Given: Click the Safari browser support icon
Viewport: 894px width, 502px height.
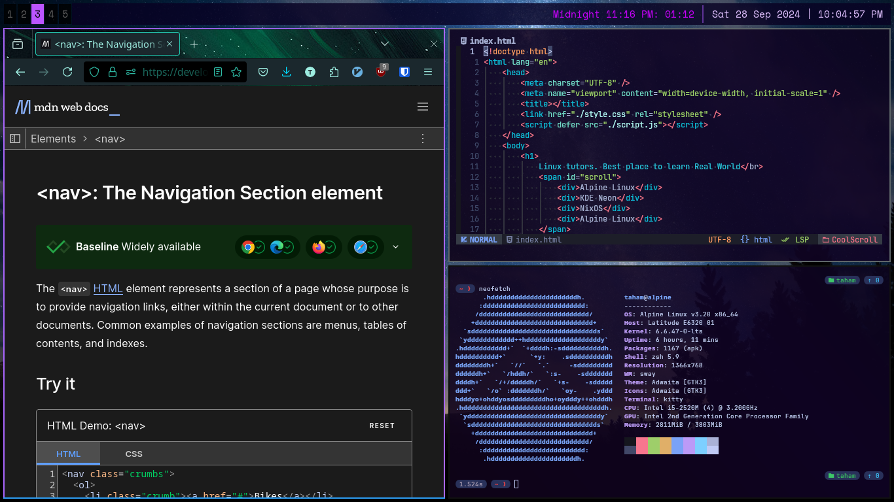Looking at the screenshot, I should [360, 247].
